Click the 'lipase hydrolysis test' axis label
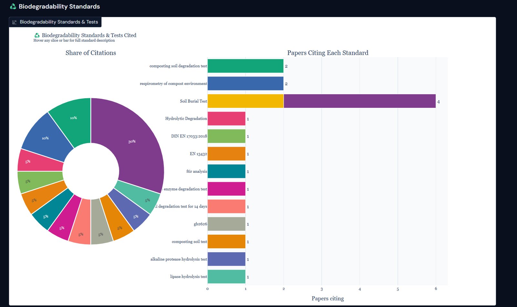The height and width of the screenshot is (307, 517). 189,277
